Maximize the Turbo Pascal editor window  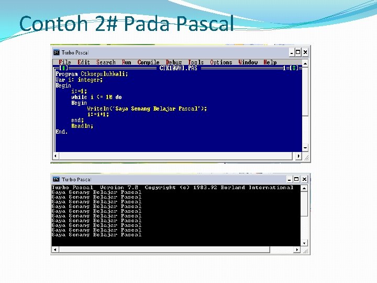[x=298, y=52]
